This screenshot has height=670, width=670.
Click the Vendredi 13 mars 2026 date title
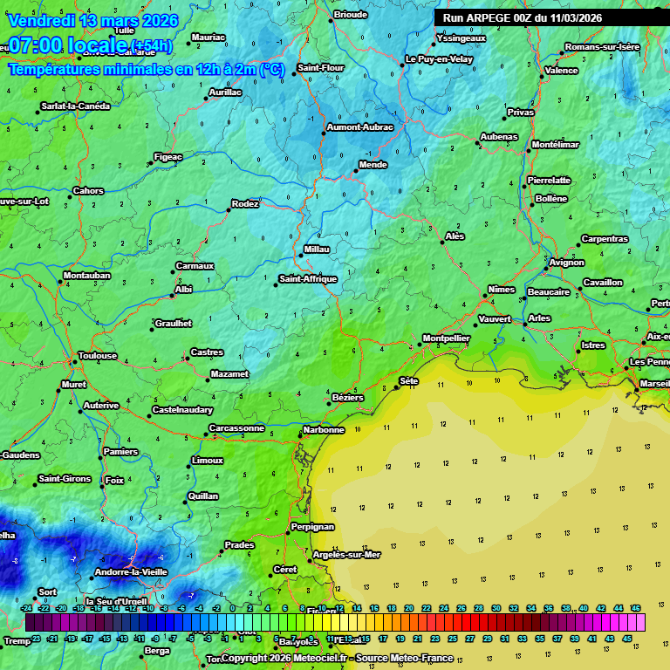(x=92, y=20)
